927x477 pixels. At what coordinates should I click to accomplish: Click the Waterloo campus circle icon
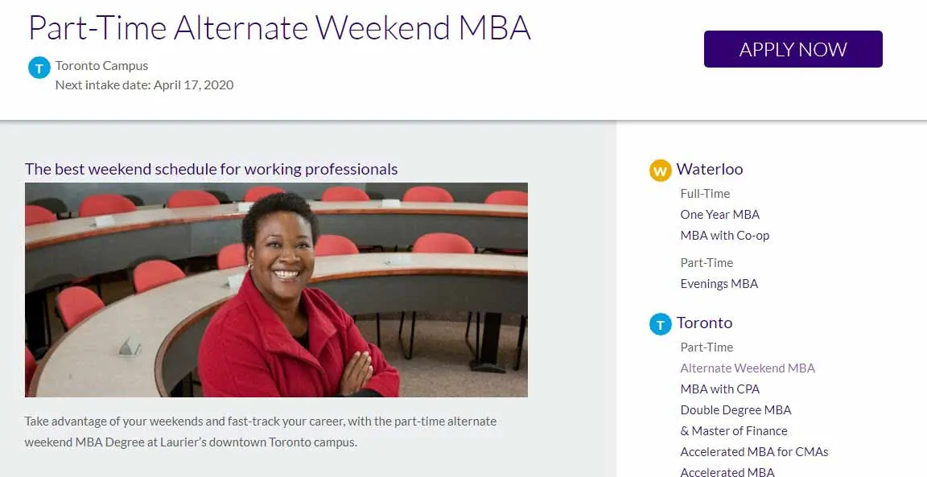(658, 170)
